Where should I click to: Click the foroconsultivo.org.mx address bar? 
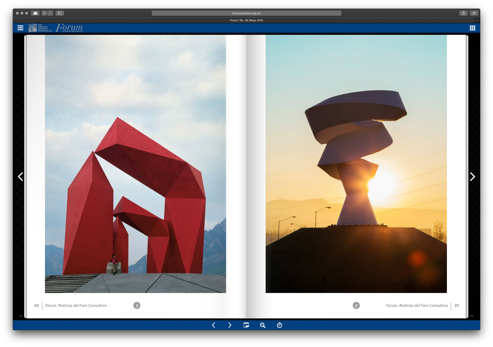(246, 13)
